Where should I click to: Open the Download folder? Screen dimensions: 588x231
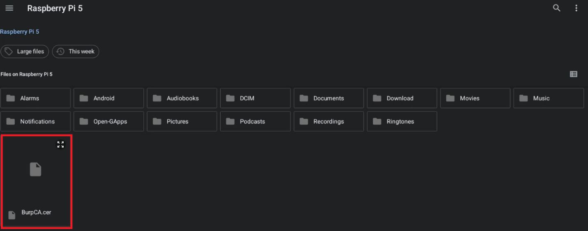(402, 98)
